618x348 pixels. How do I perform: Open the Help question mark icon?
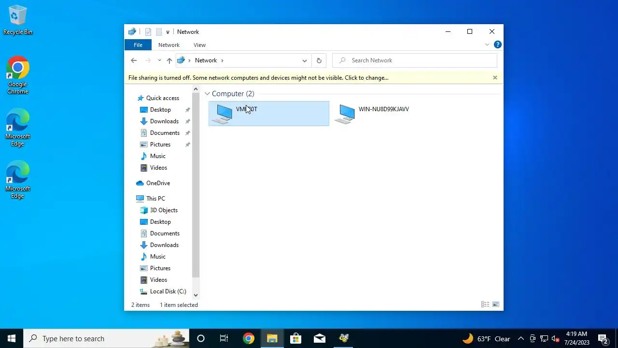pos(497,45)
